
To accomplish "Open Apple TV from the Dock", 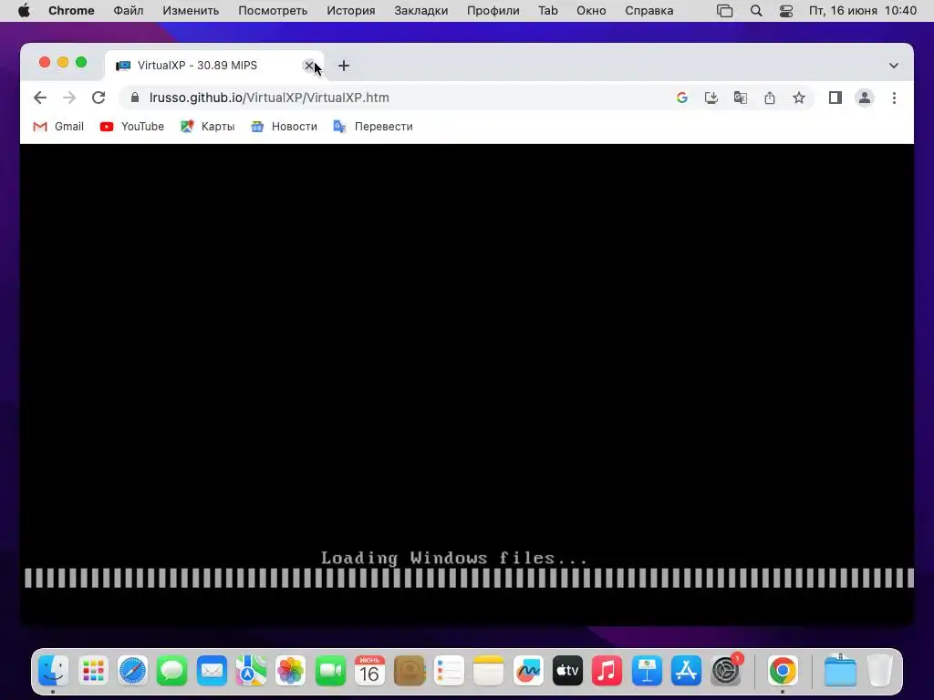I will (x=567, y=671).
